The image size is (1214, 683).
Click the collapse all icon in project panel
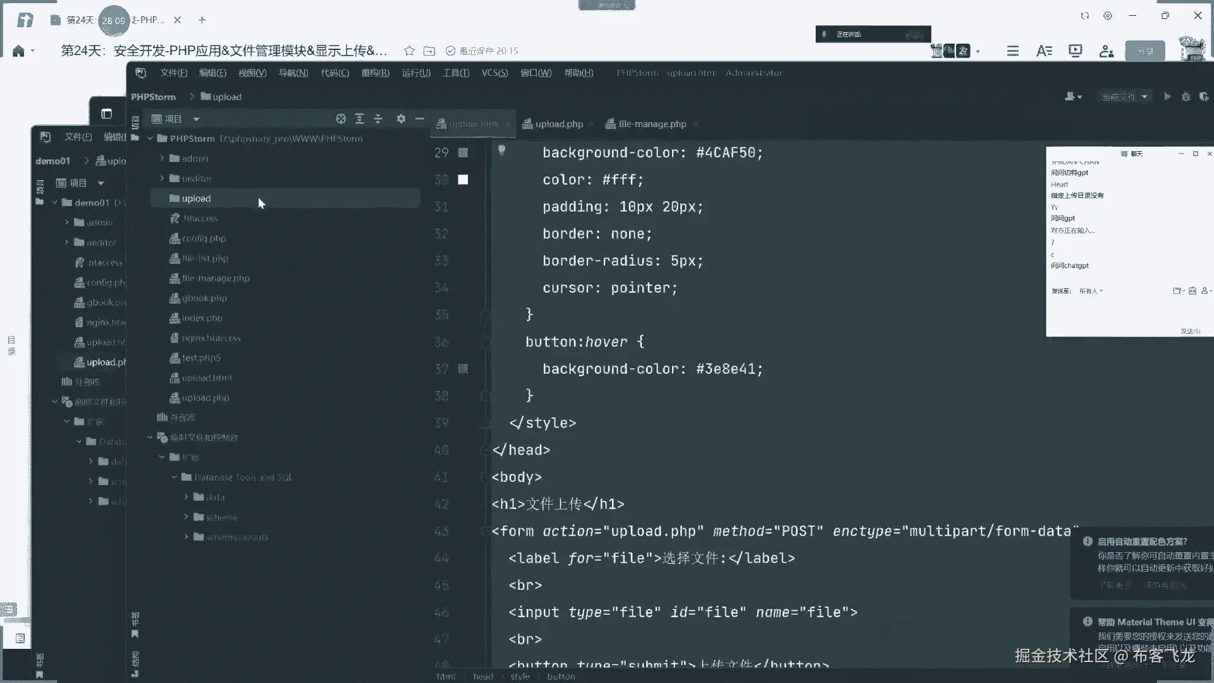tap(378, 119)
